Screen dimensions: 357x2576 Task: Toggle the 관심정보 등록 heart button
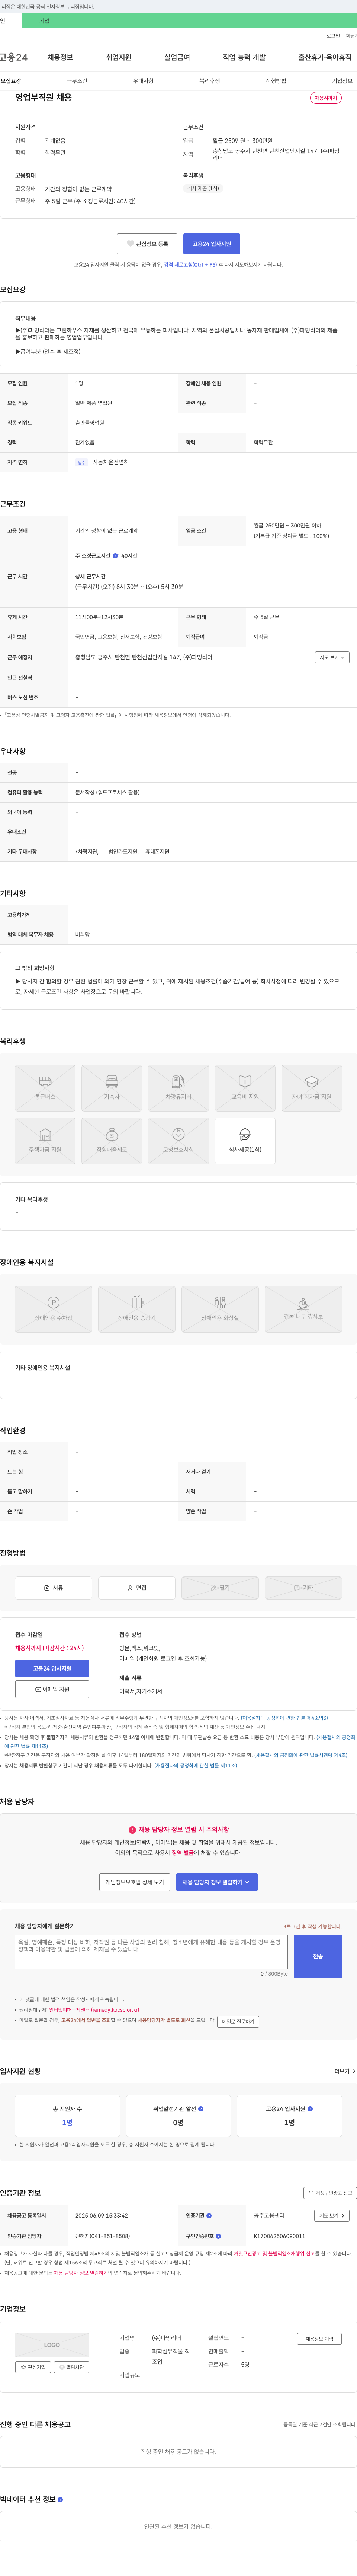147,244
